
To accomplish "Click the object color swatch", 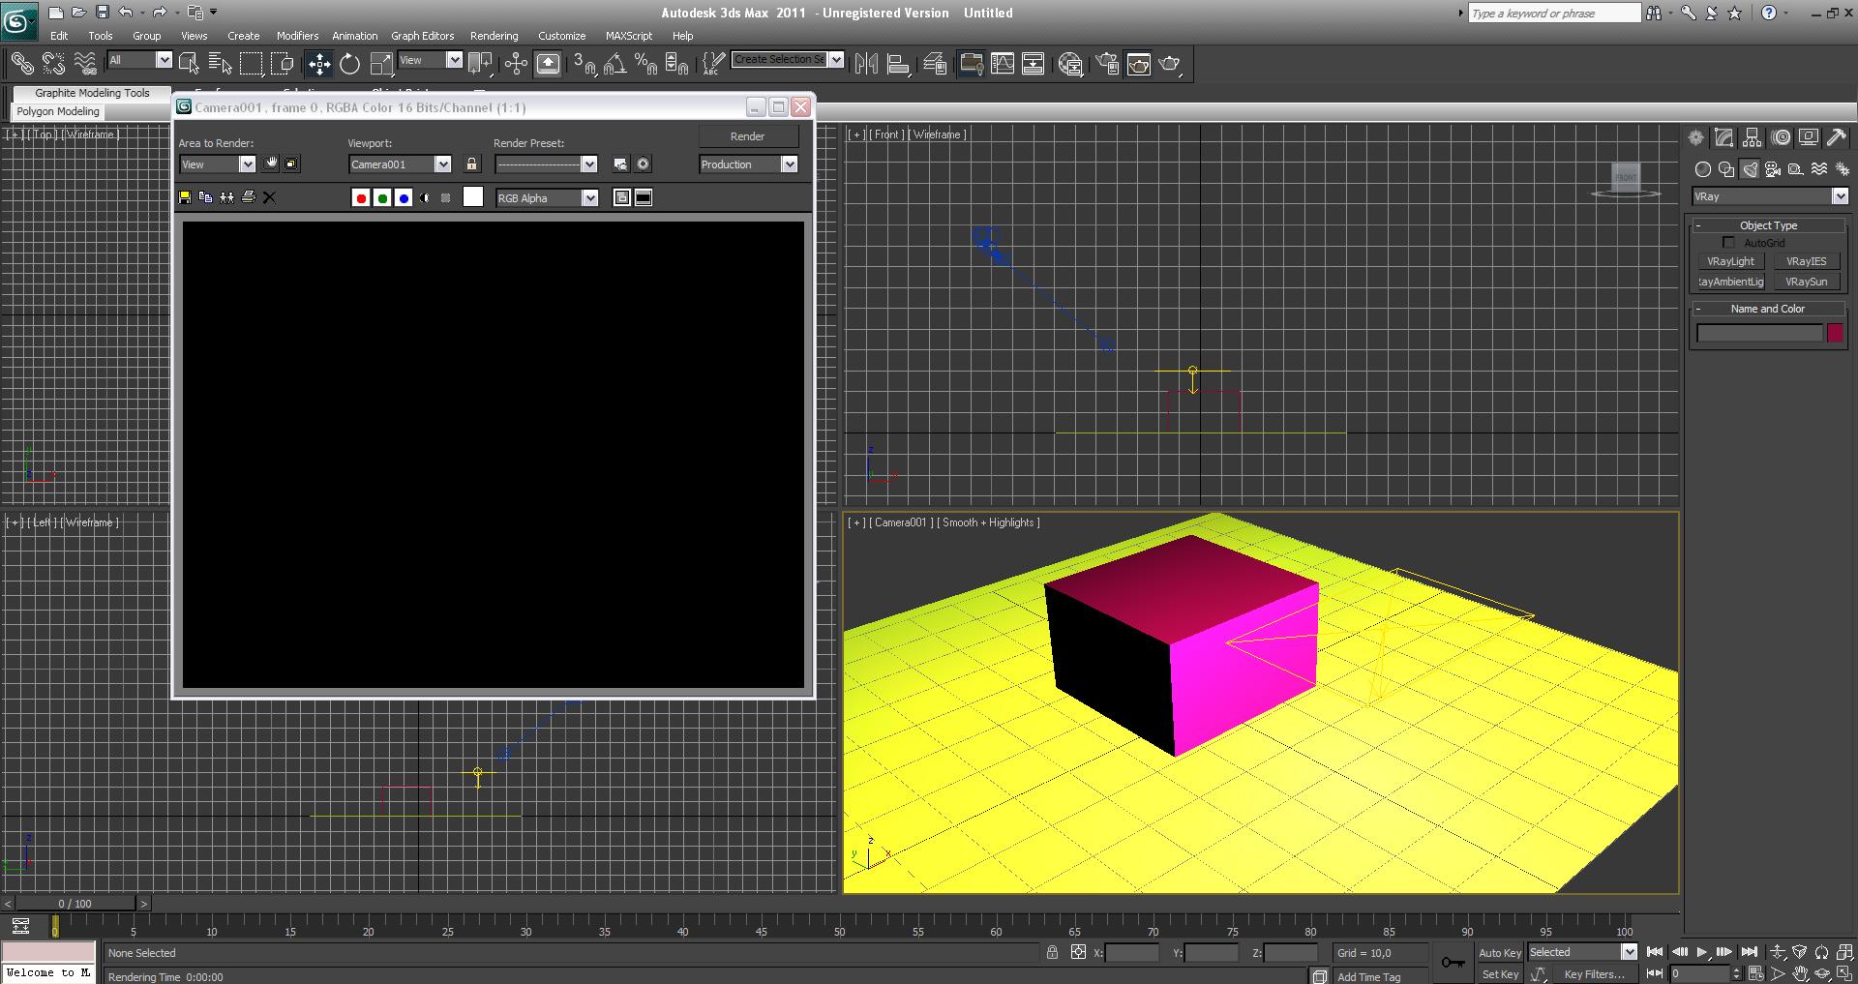I will pos(1835,333).
